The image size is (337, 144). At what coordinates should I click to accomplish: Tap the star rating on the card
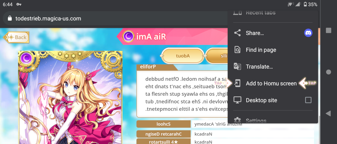click(x=70, y=55)
